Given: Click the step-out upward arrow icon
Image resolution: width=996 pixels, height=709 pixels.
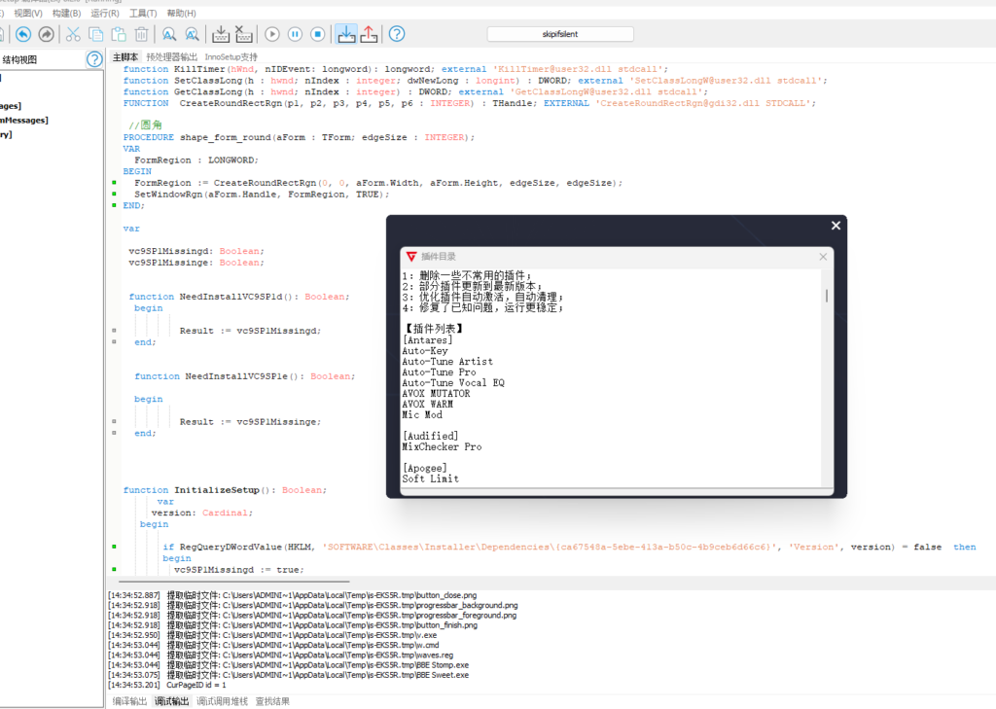Looking at the screenshot, I should 369,34.
